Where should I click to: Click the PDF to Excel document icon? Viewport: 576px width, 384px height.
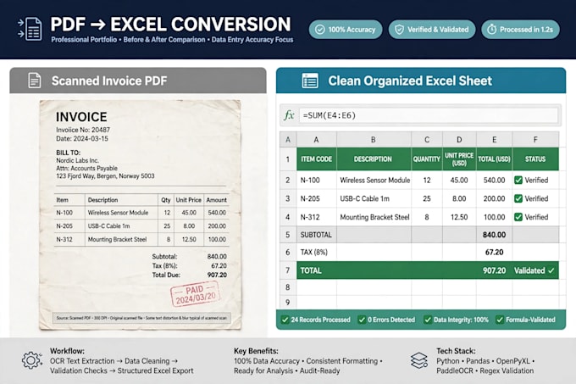point(30,29)
